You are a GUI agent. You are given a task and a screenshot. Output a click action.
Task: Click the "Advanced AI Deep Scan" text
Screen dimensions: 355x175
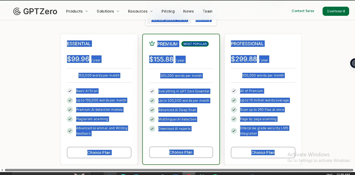pyautogui.click(x=177, y=110)
